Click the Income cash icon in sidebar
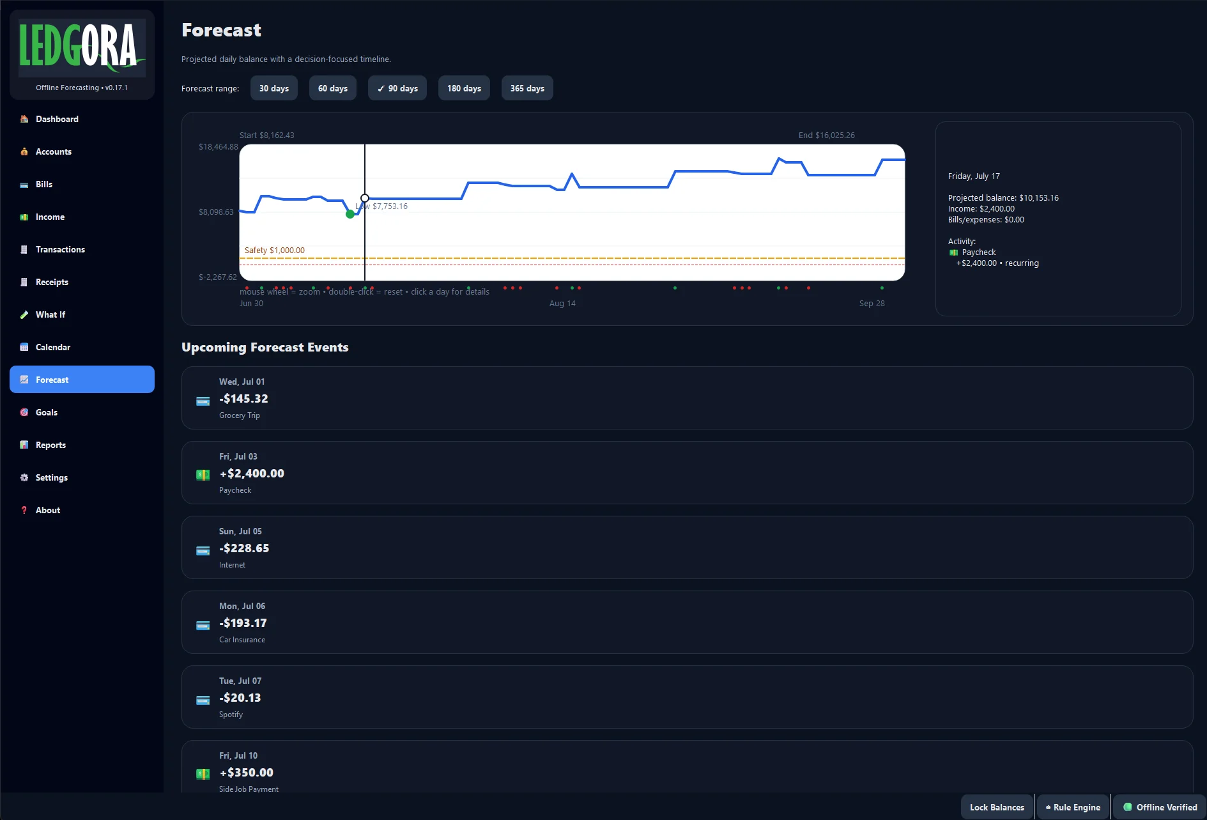 coord(24,217)
